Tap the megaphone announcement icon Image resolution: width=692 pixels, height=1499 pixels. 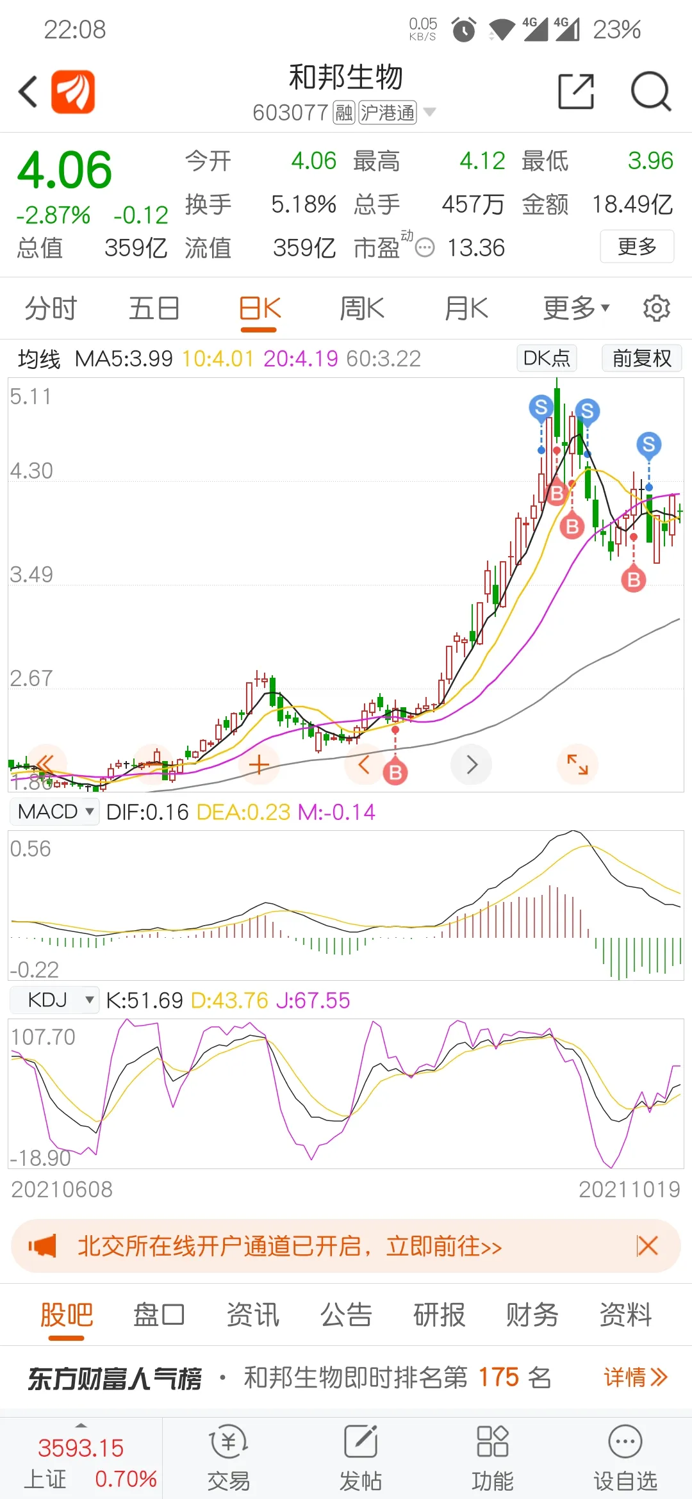42,1246
